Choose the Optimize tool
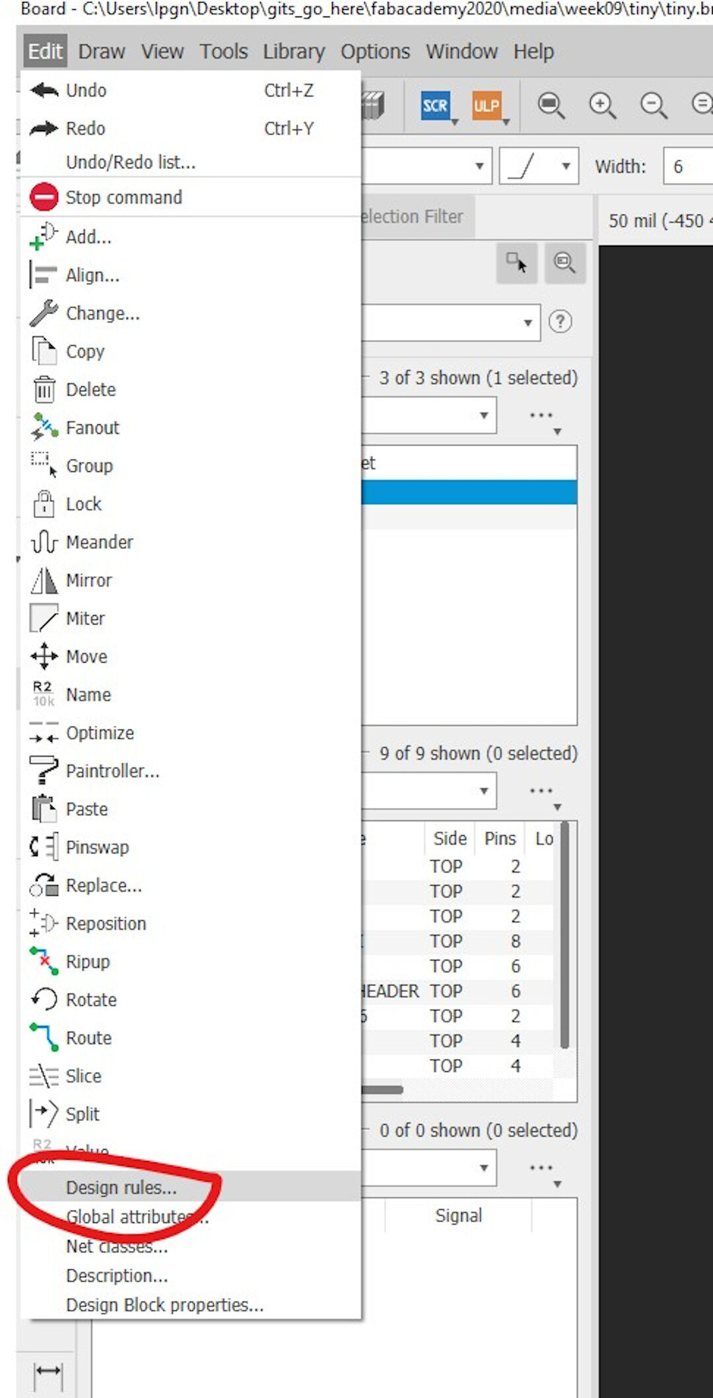Viewport: 713px width, 1398px height. coord(191,733)
